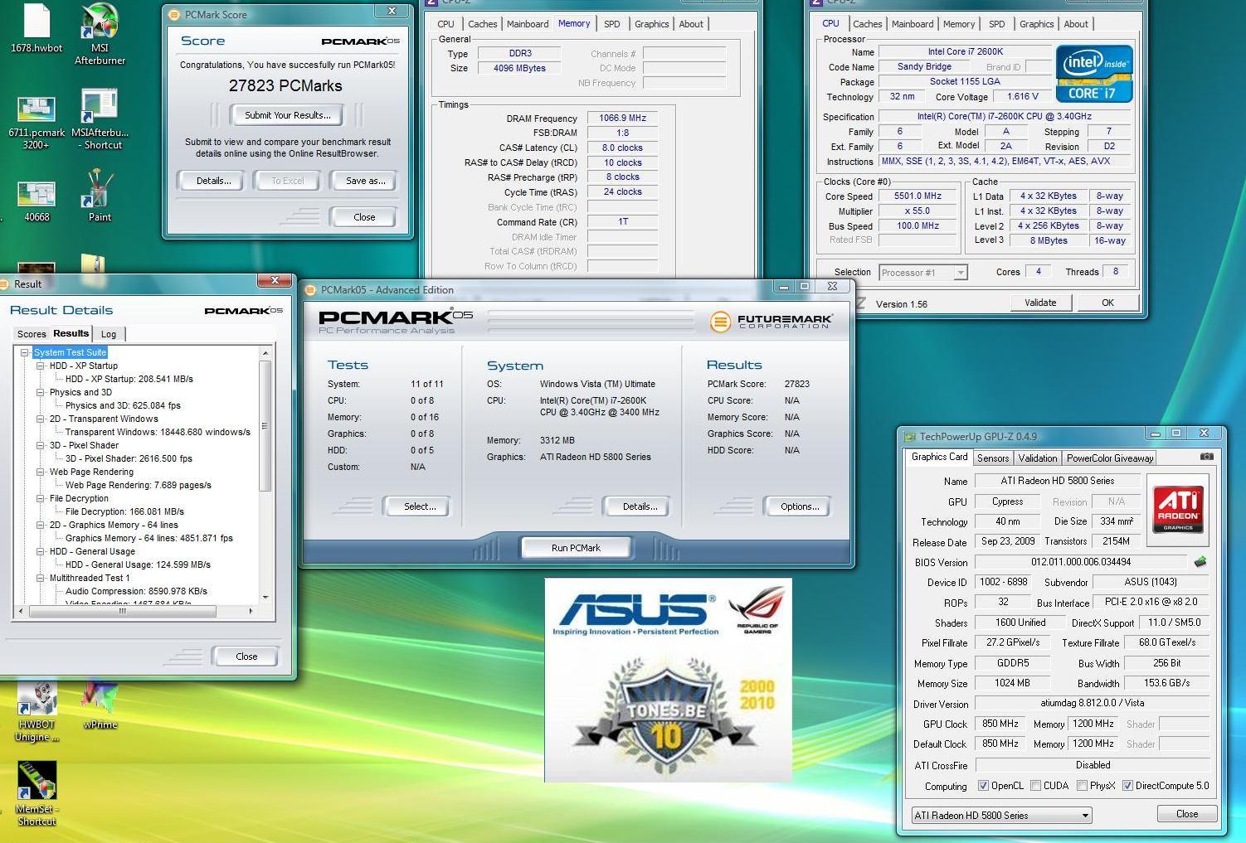Screen dimensions: 1246x843
Task: Select 'HDD - General Usage: 124.599 MB/s' row
Action: [138, 564]
